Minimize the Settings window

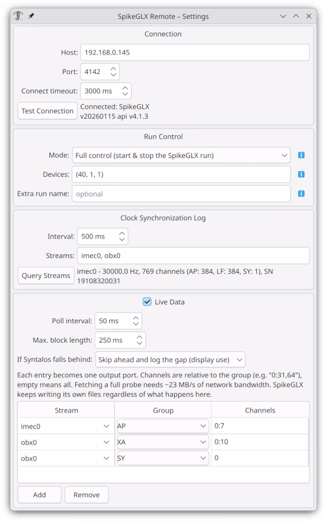click(x=283, y=16)
